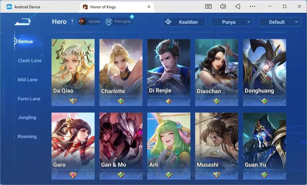
Task: Open the Gan & Mo hero card
Action: coord(121,146)
